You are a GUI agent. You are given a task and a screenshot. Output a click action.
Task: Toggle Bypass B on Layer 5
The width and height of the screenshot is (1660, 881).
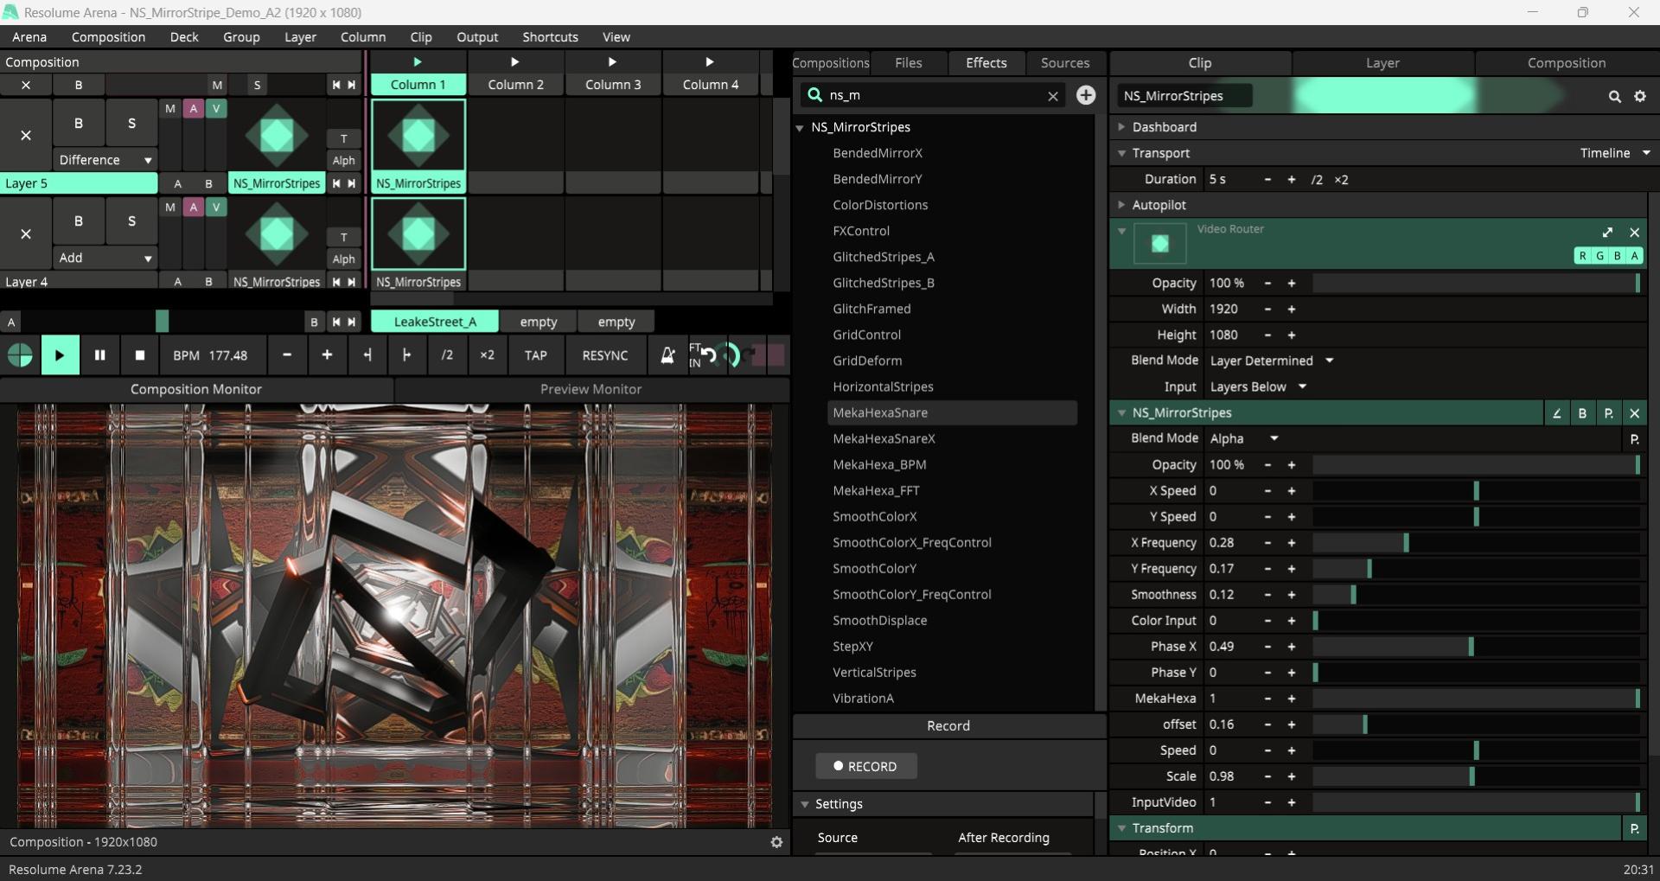click(79, 124)
